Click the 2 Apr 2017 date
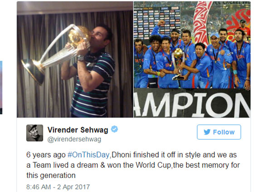This screenshot has height=192, width=272. tap(73, 187)
